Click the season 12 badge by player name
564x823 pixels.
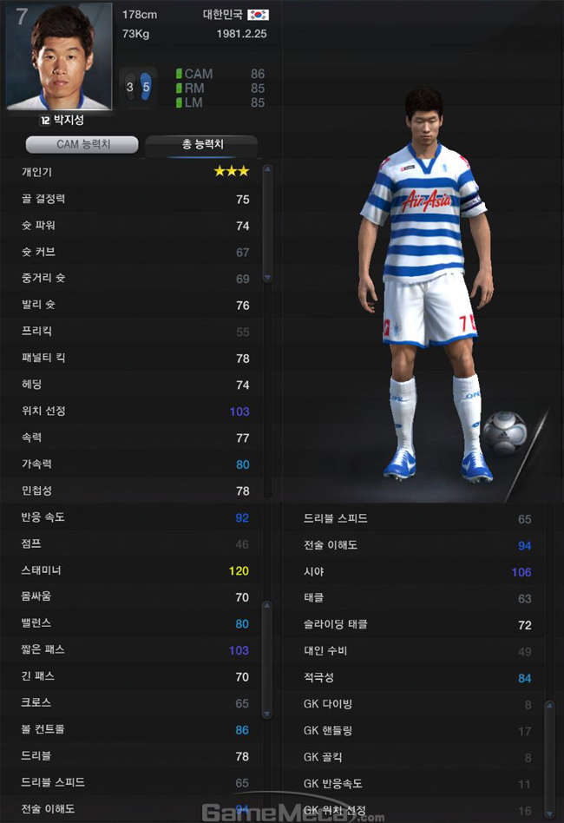45,120
